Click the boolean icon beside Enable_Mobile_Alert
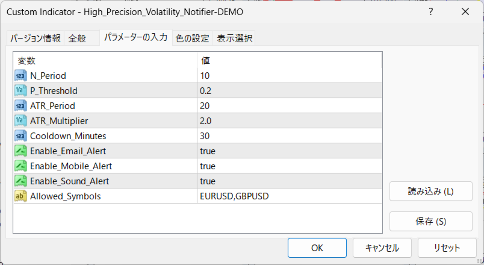The height and width of the screenshot is (265, 484). pos(21,166)
